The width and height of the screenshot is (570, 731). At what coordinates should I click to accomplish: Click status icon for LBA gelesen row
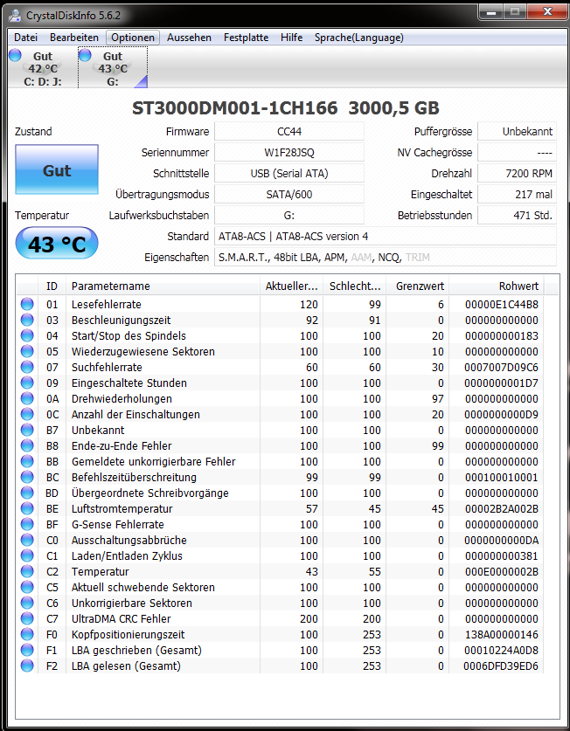pos(27,665)
